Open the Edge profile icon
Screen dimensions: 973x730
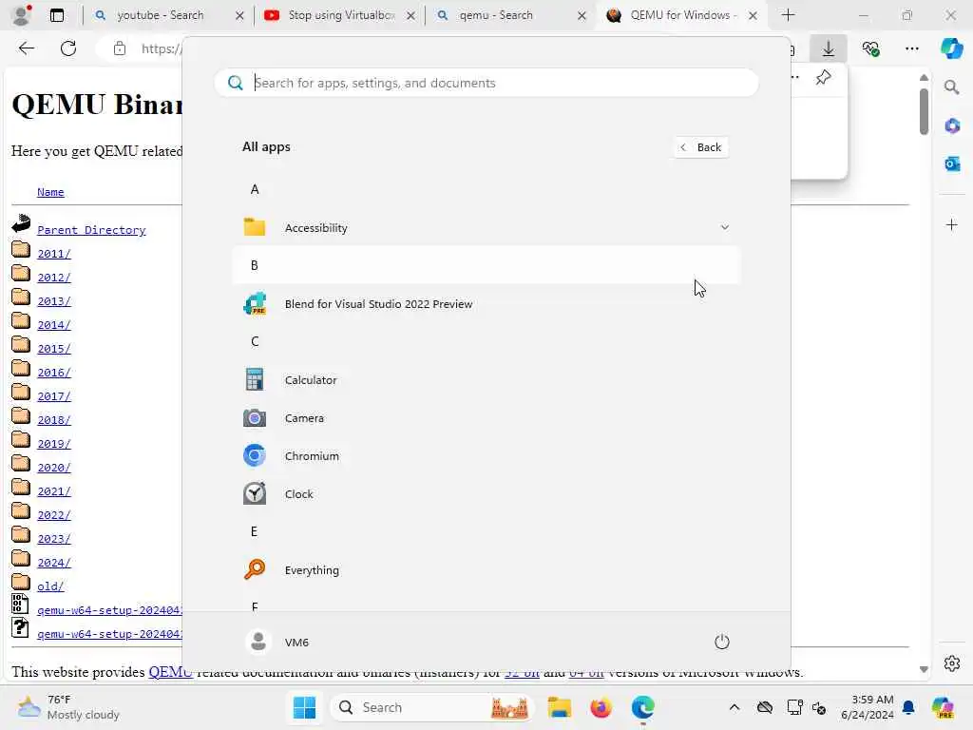(x=22, y=14)
